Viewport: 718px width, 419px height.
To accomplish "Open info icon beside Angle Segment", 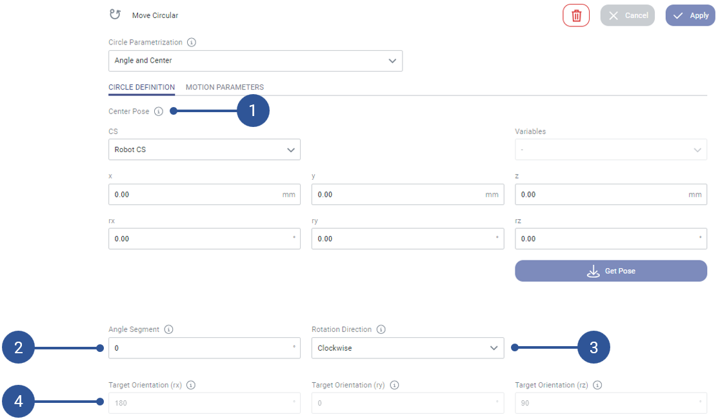I will [168, 329].
